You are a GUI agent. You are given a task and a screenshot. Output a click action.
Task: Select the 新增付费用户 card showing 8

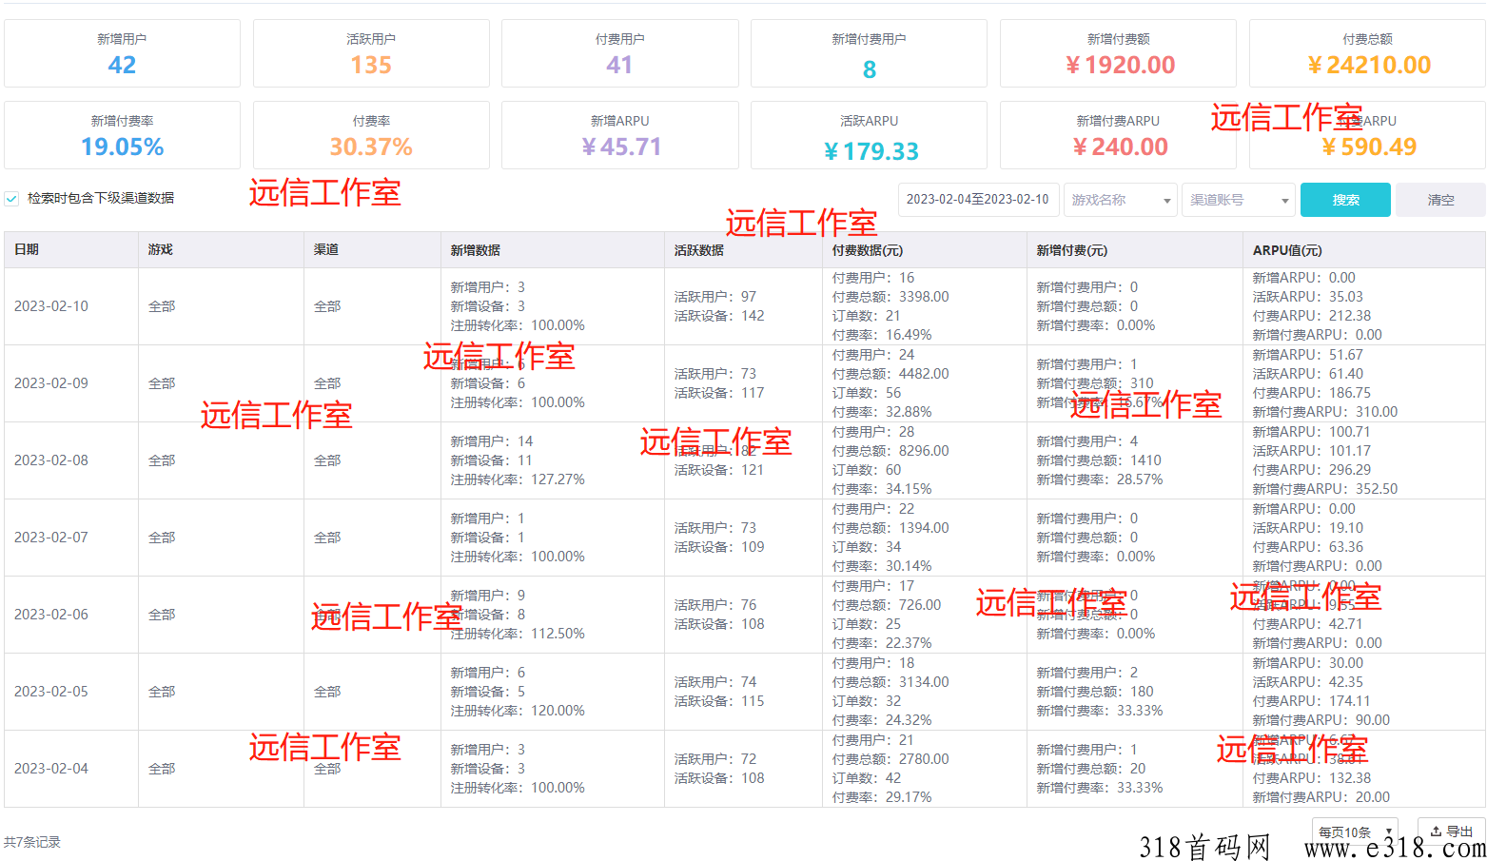coord(869,53)
